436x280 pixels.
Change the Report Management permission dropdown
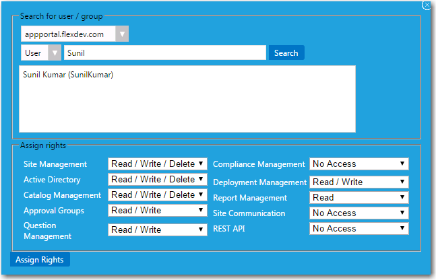pyautogui.click(x=359, y=198)
